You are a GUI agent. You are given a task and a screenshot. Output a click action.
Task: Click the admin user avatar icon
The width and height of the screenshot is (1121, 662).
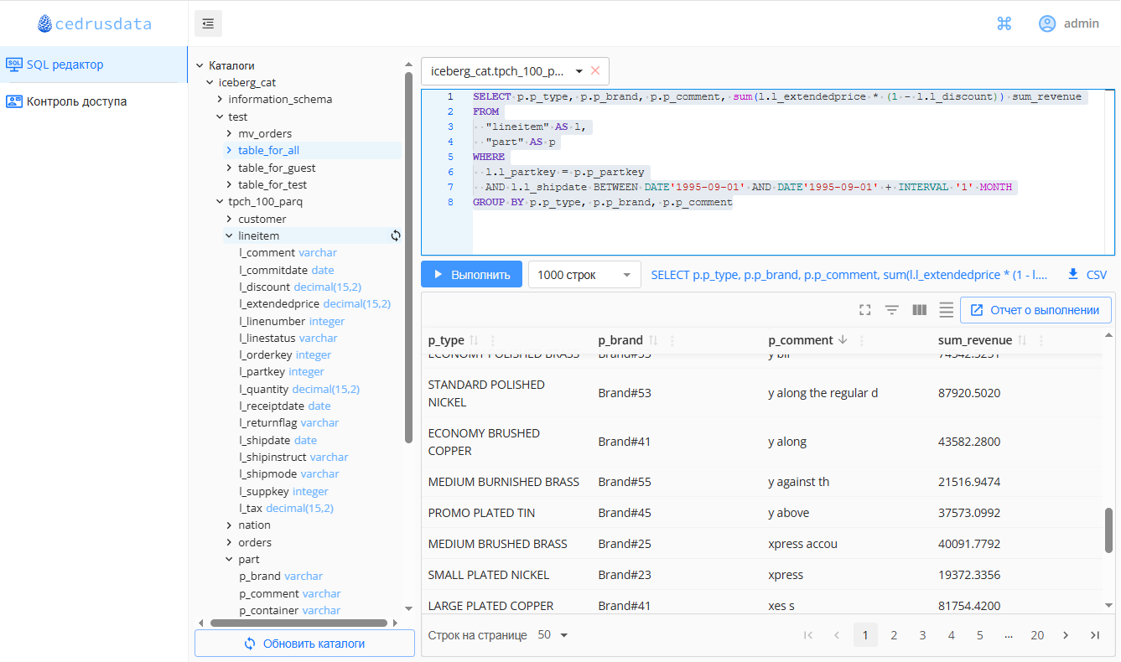pos(1047,23)
